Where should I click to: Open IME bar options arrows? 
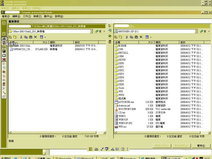(127, 149)
